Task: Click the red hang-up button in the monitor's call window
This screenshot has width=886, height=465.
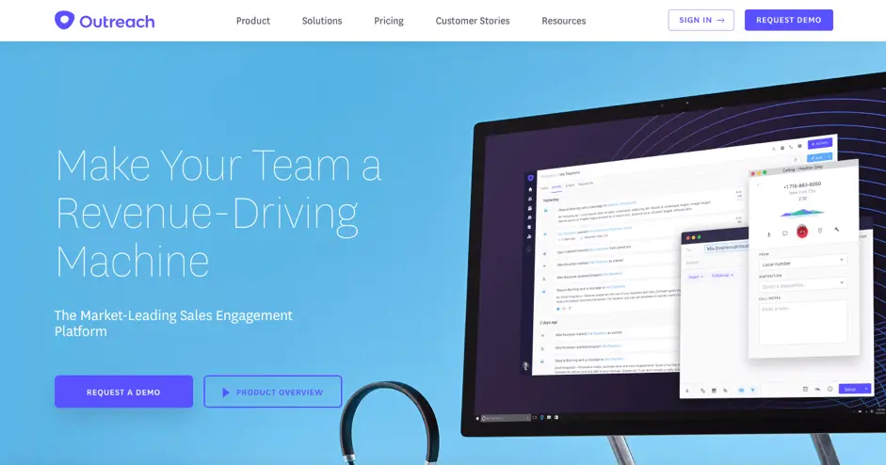Action: 802,231
